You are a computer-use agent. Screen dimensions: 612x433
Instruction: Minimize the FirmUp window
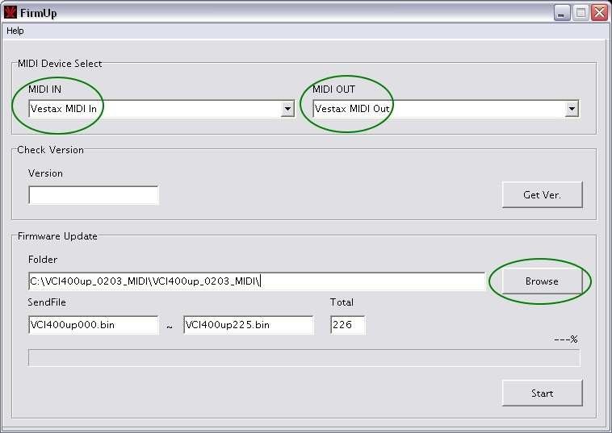[562, 13]
